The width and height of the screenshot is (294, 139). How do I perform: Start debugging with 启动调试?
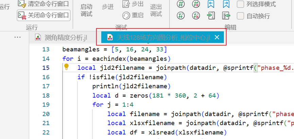(x=87, y=10)
